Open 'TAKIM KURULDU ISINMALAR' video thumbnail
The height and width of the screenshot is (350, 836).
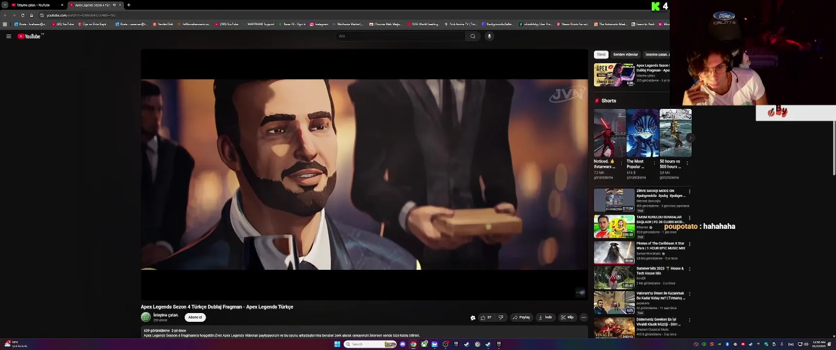tap(614, 226)
